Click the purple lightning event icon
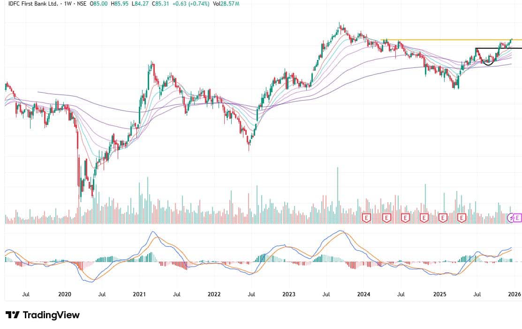 pyautogui.click(x=511, y=218)
